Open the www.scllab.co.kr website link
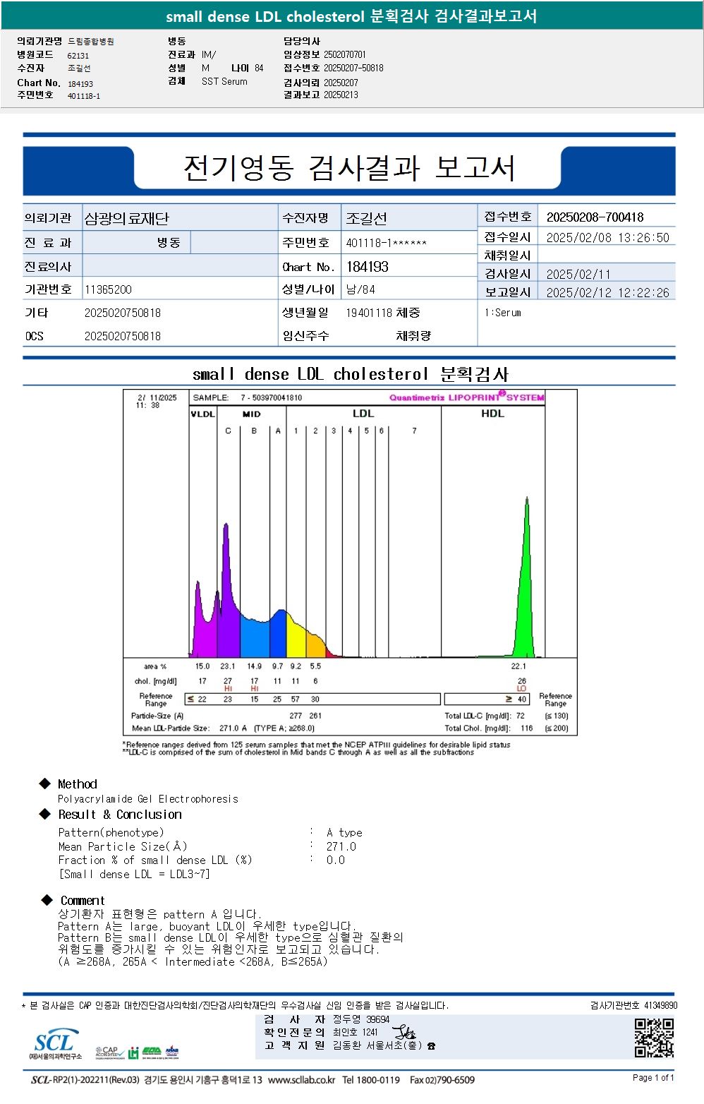The image size is (704, 1104). click(302, 1080)
